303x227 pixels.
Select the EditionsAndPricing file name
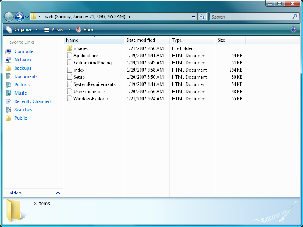[x=92, y=63]
